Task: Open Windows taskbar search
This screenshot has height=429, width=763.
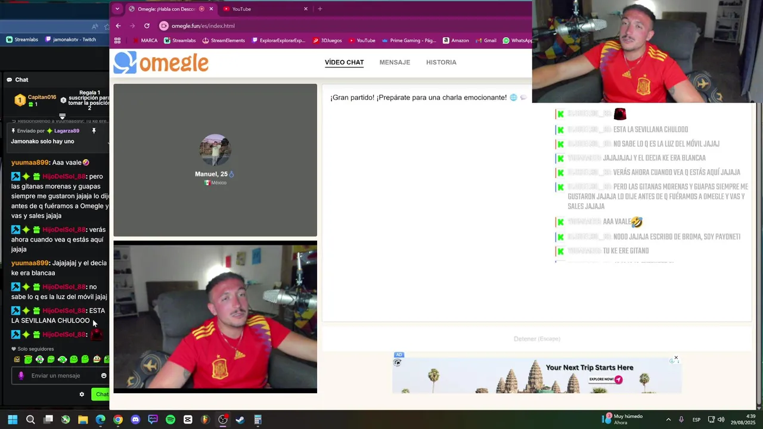Action: 30,419
